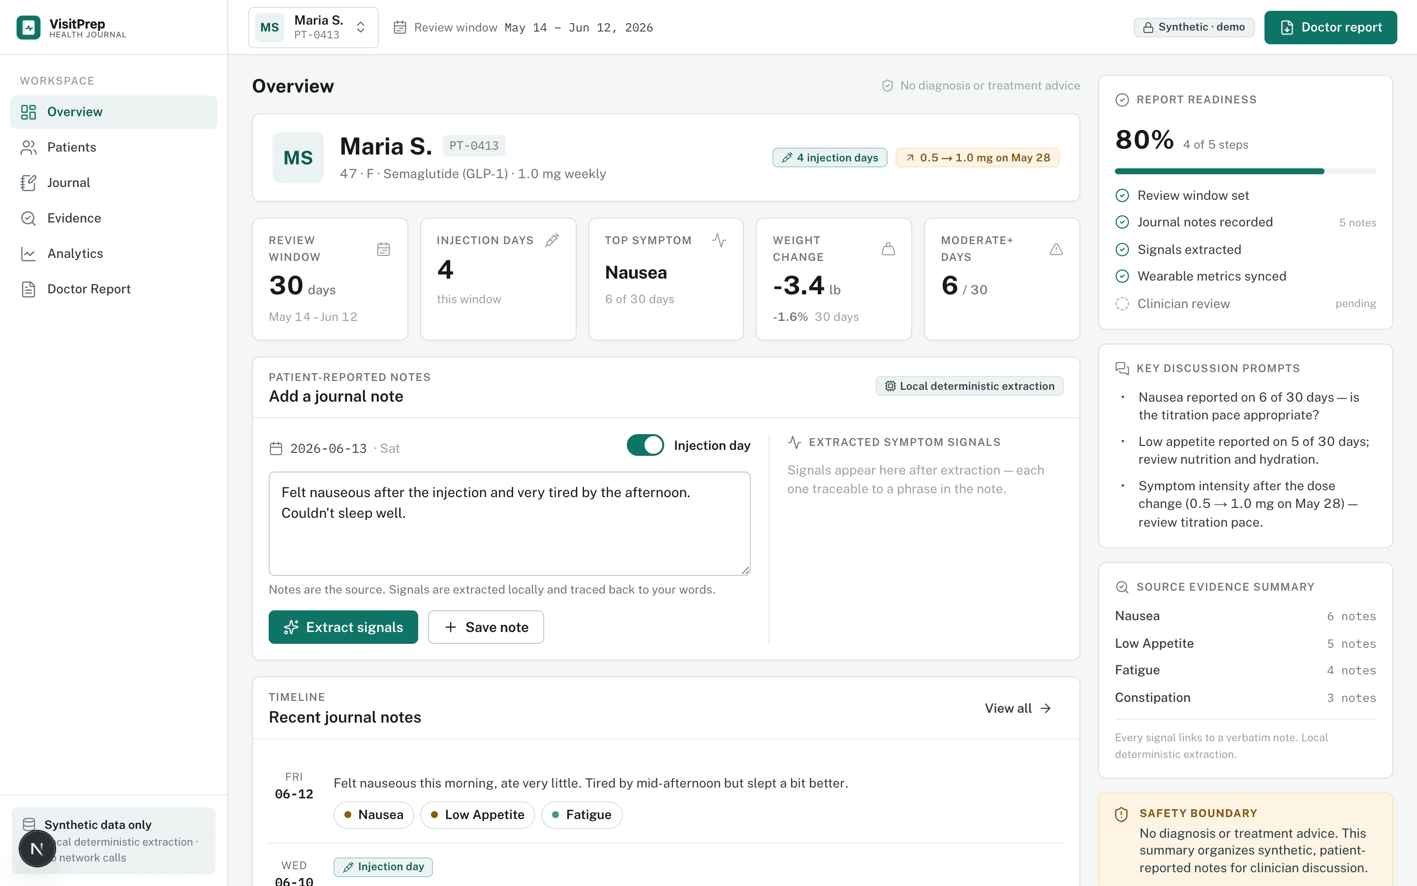Screen dimensions: 1417x886
Task: Click the shield icon by No diagnosis notice
Action: [888, 86]
